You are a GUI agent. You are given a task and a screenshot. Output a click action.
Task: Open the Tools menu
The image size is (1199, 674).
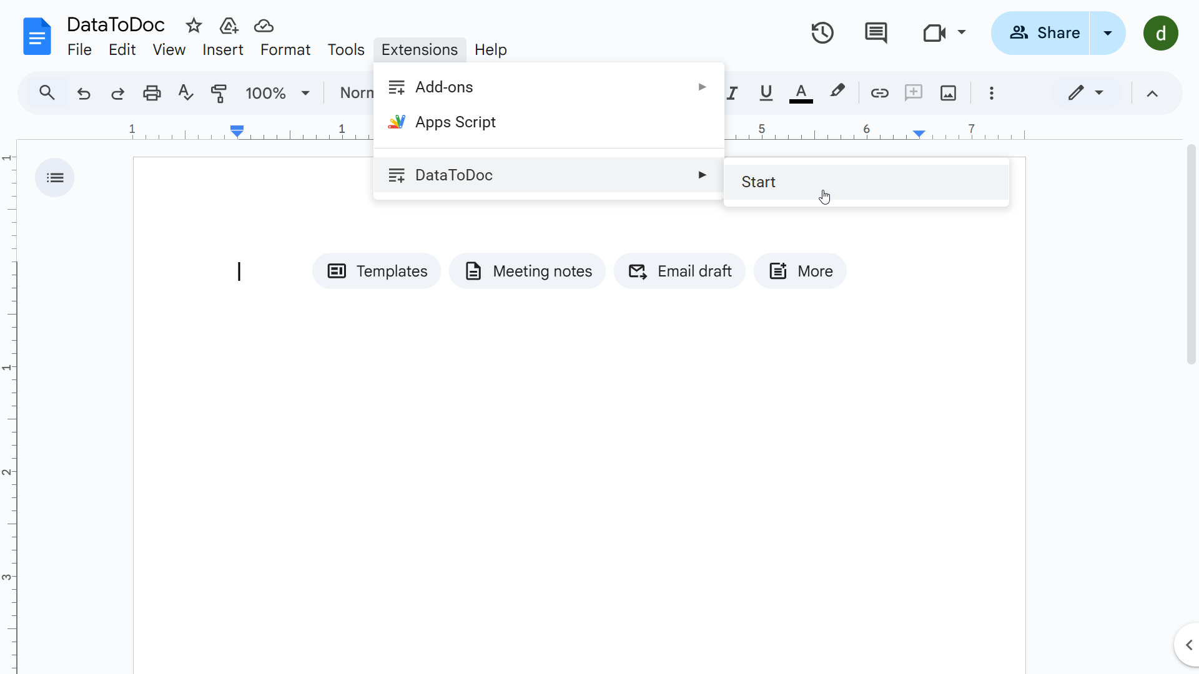(x=345, y=50)
